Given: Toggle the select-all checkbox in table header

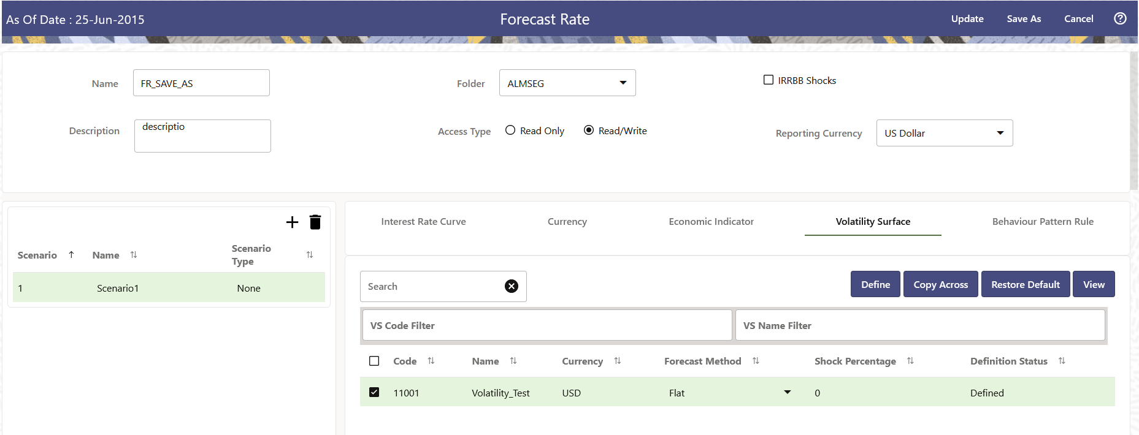Looking at the screenshot, I should tap(374, 361).
